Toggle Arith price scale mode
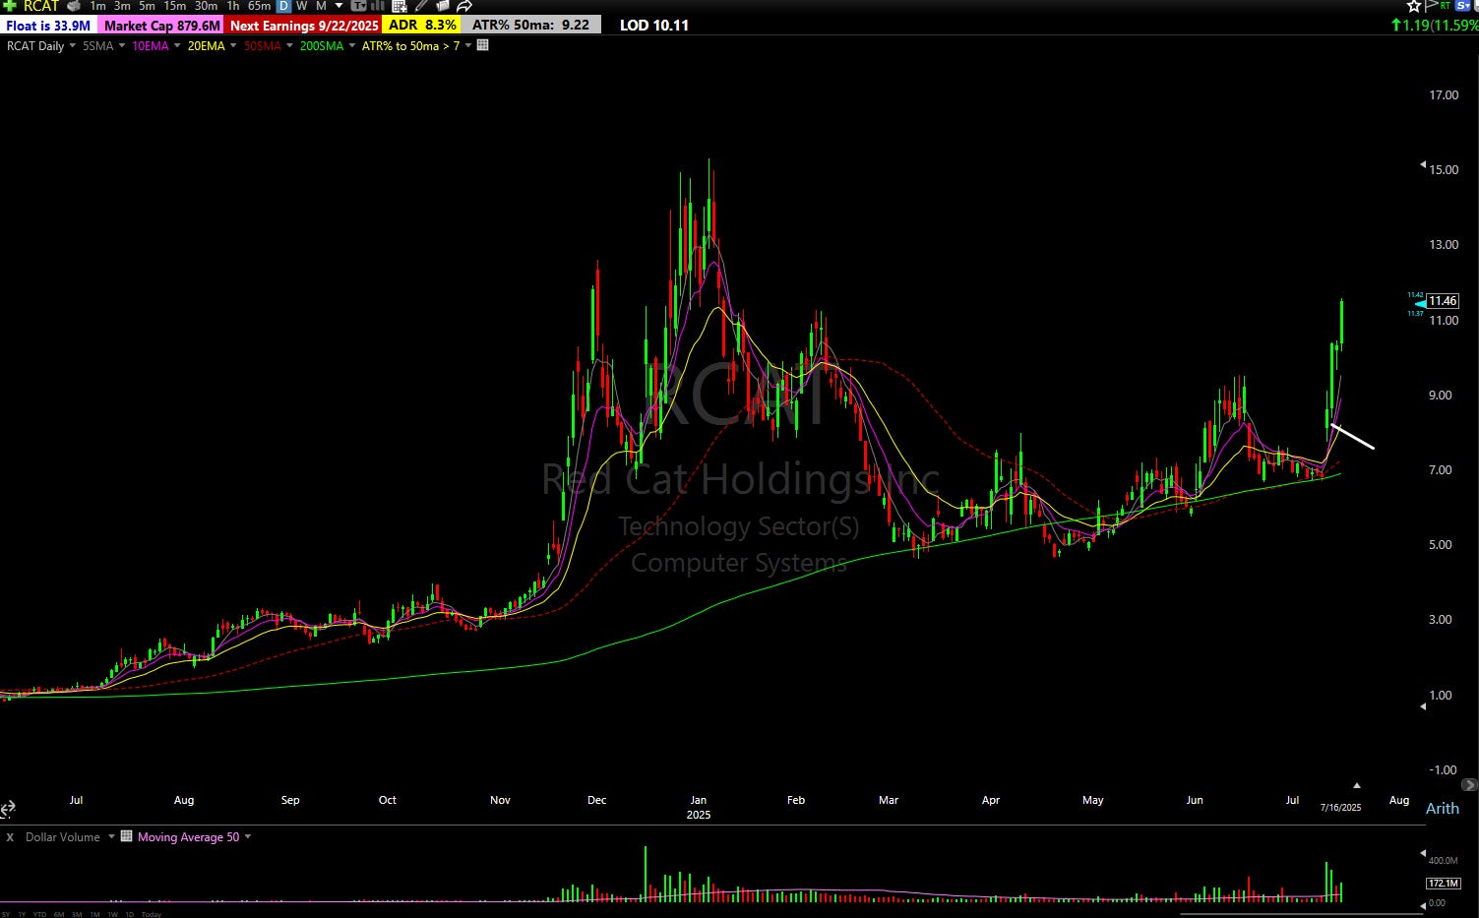1479x918 pixels. (x=1443, y=808)
